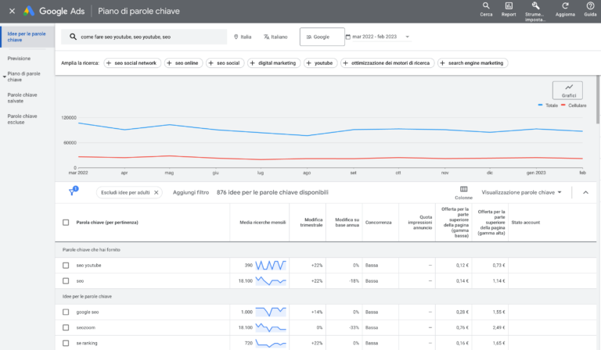This screenshot has height=350, width=601.
Task: Open Visualizzazione parole chiave dropdown
Action: (521, 192)
